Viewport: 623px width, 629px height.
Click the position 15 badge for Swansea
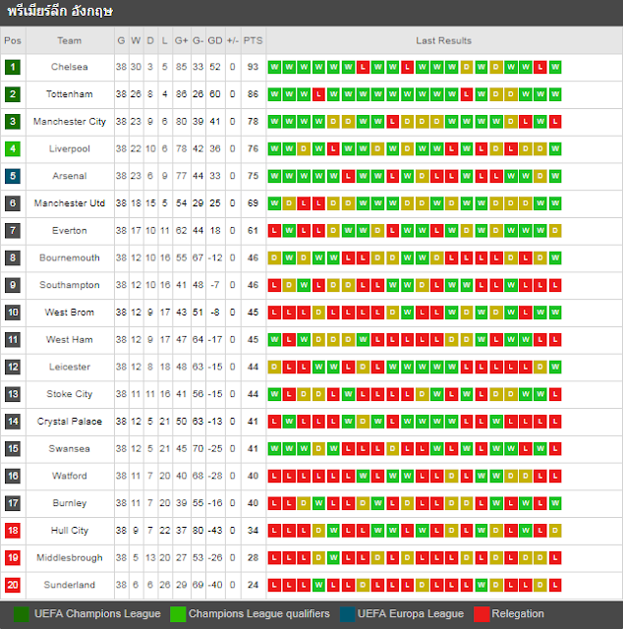click(x=13, y=449)
